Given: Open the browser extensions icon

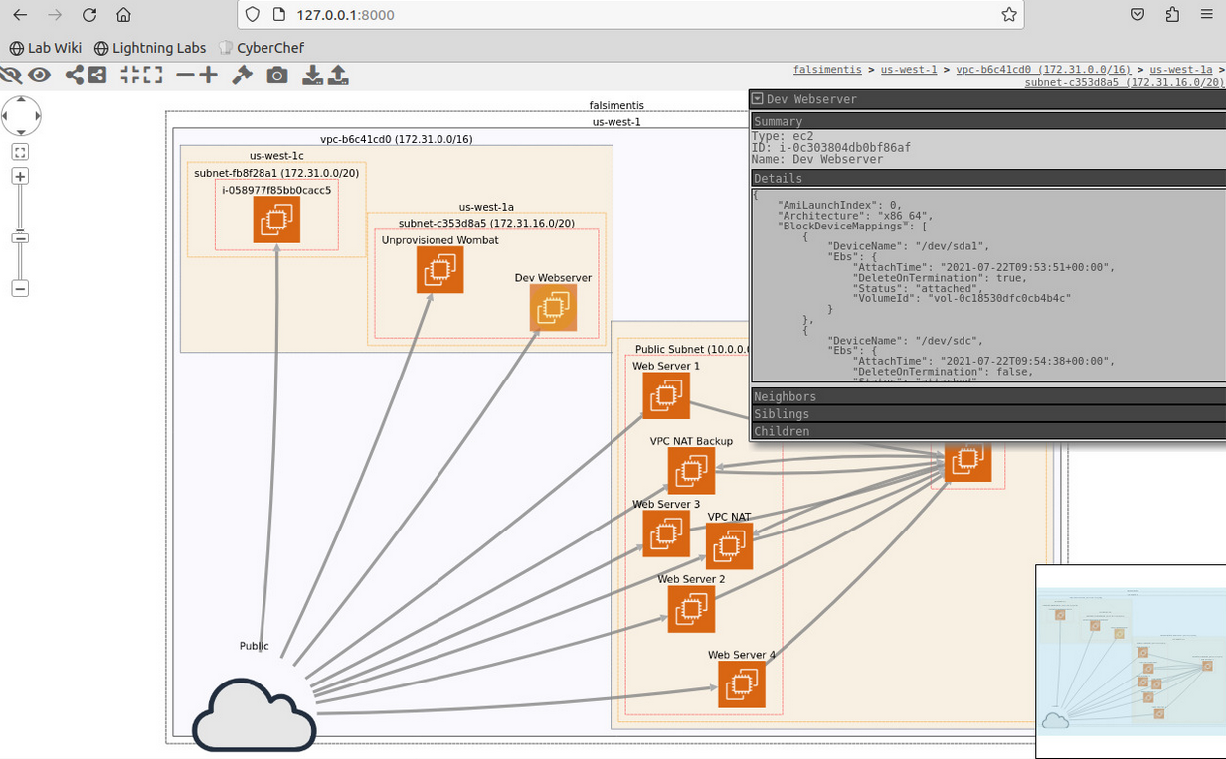Looking at the screenshot, I should [x=1172, y=15].
